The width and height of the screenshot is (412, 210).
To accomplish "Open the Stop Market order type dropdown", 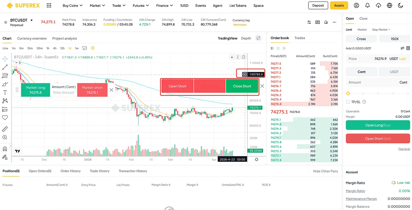I will point(381,30).
